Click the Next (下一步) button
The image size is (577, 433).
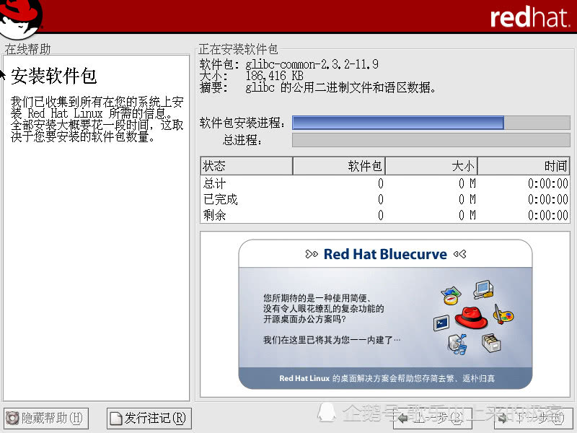click(533, 419)
